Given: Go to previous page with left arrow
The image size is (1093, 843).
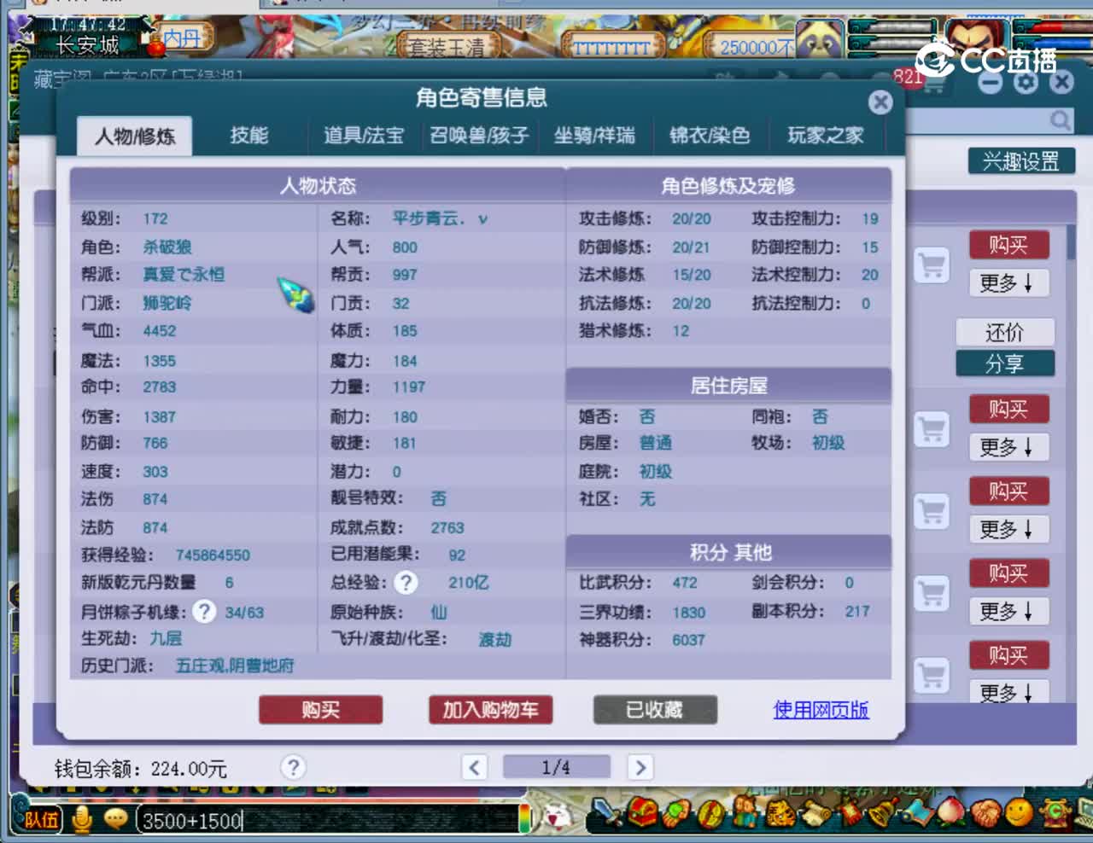Looking at the screenshot, I should pyautogui.click(x=475, y=767).
